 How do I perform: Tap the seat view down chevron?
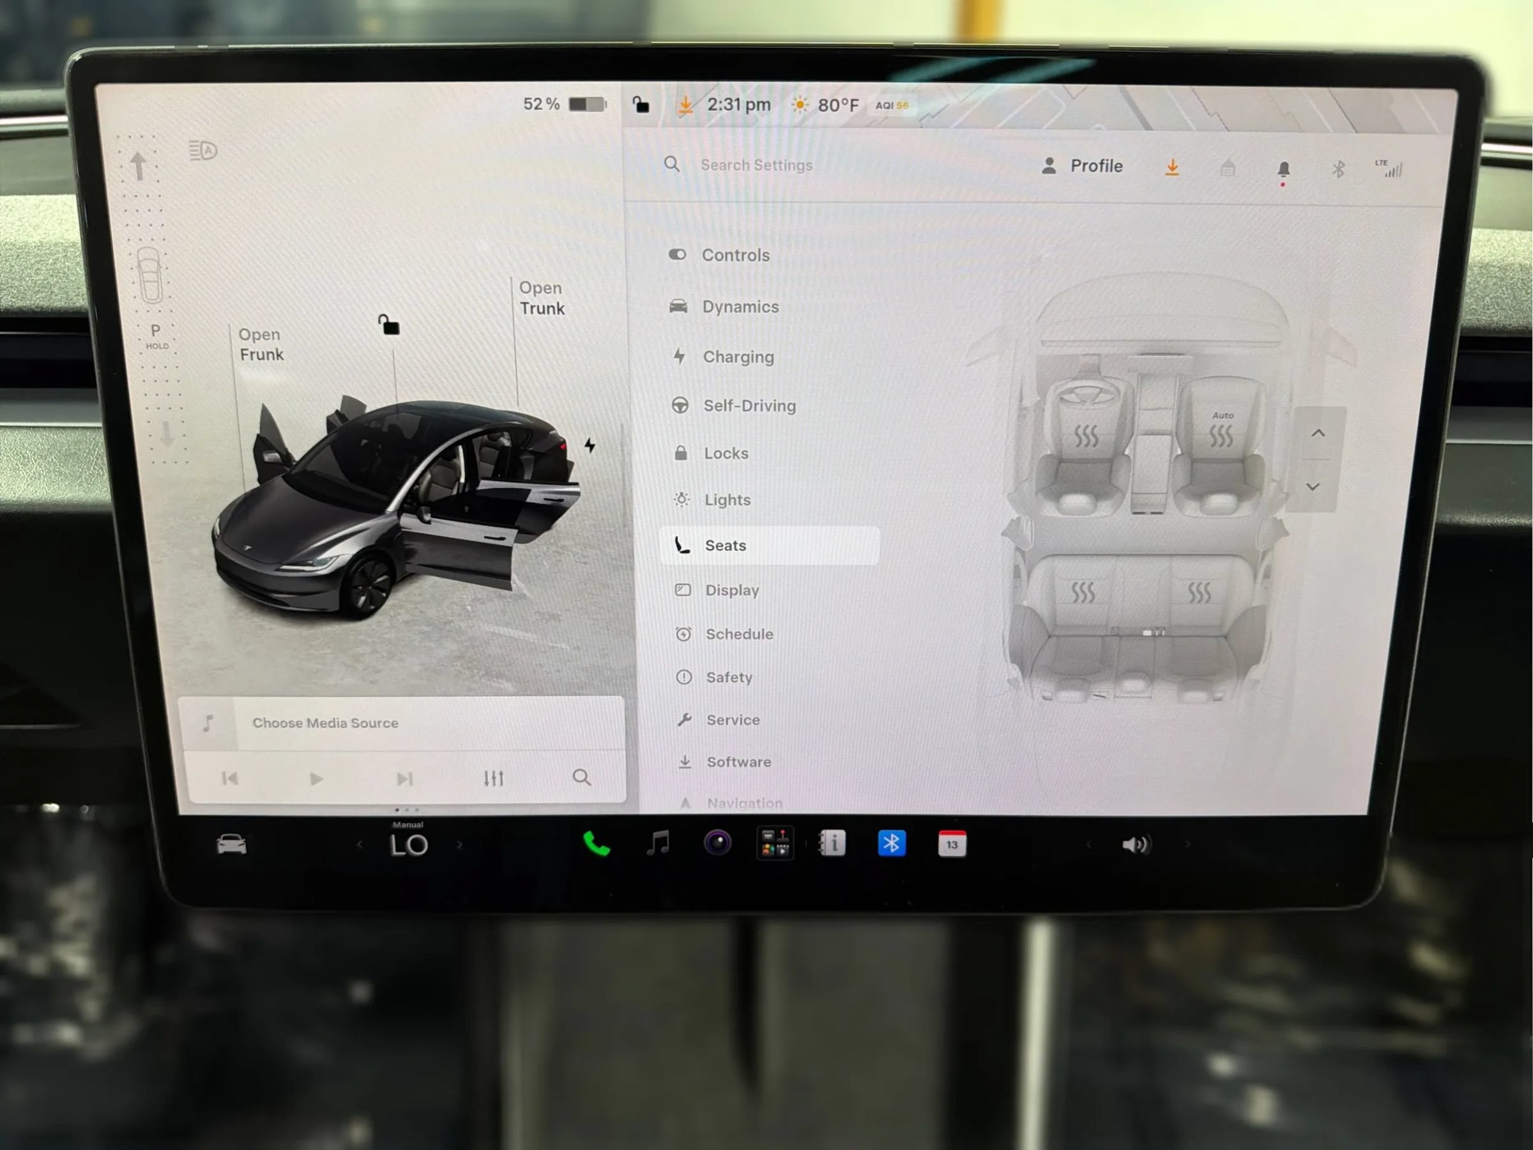click(x=1313, y=487)
